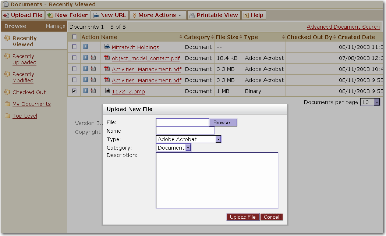Image resolution: width=386 pixels, height=236 pixels.
Task: Uncheck the 1172_2.bmp row checkbox
Action: [74, 91]
